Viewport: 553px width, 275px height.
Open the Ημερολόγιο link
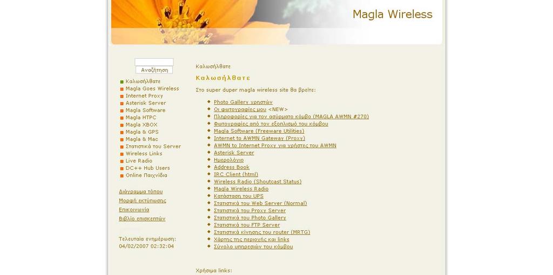pyautogui.click(x=228, y=160)
